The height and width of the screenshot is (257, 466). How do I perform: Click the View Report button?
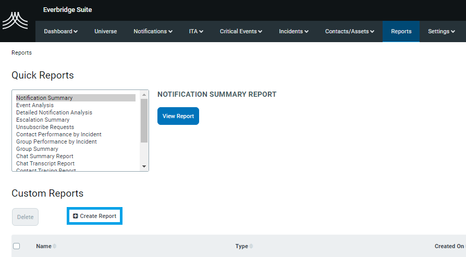(178, 116)
